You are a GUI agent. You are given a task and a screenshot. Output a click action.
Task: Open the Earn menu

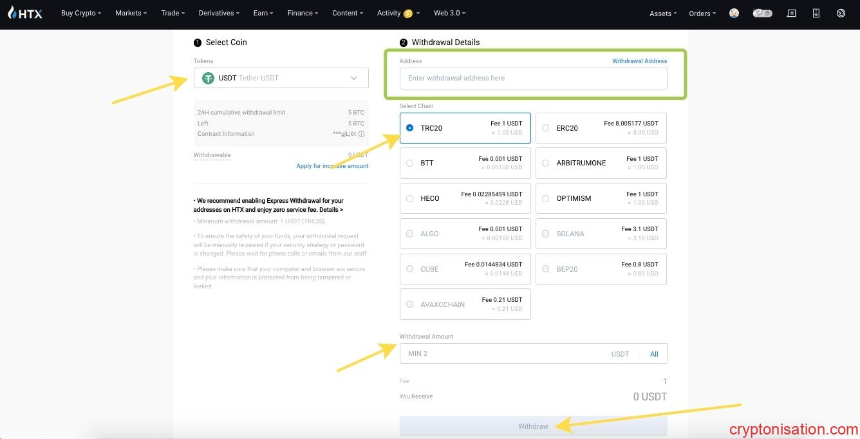pyautogui.click(x=263, y=13)
